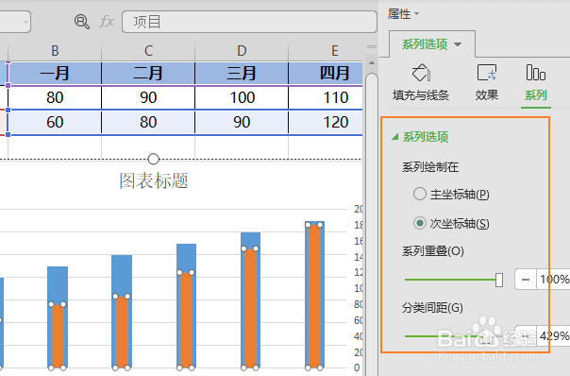Click the fx insert function icon

[107, 22]
